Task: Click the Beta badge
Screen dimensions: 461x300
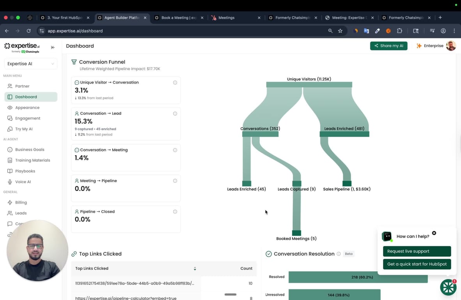Action: tap(349, 254)
